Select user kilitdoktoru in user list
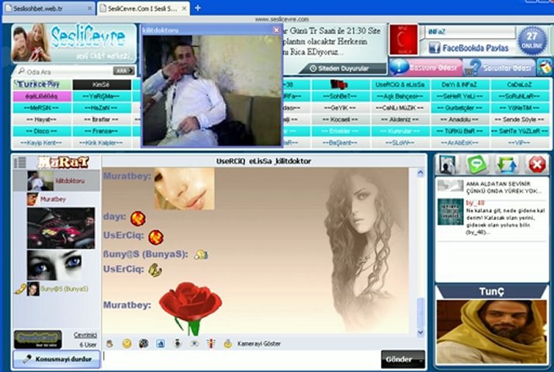This screenshot has width=554, height=372. pos(57,181)
